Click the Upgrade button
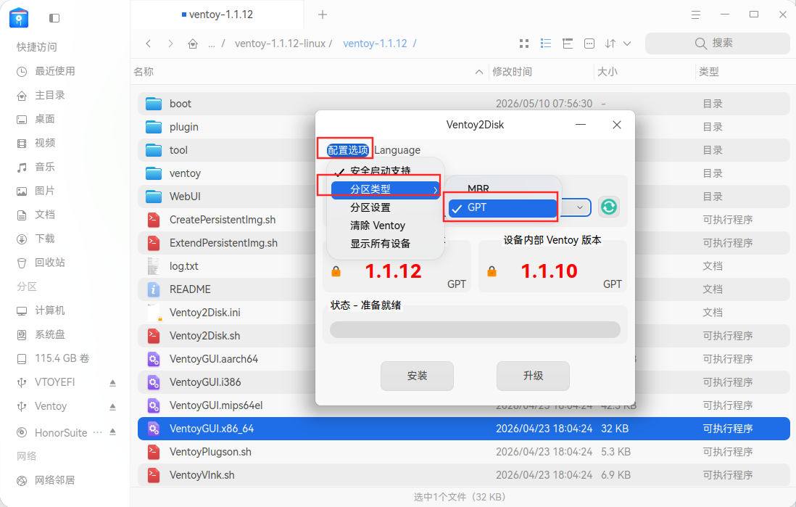This screenshot has height=507, width=796. click(x=533, y=376)
